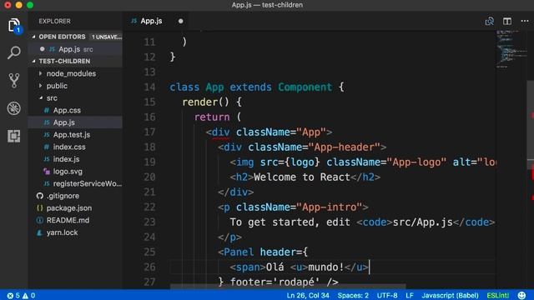Click the word Component on line 14
Image resolution: width=534 pixels, height=300 pixels.
click(x=305, y=87)
